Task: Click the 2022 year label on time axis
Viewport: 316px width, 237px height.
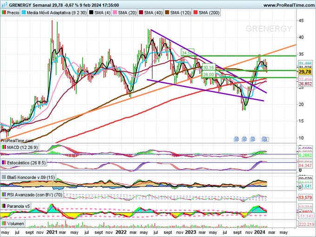Action: coord(121,232)
